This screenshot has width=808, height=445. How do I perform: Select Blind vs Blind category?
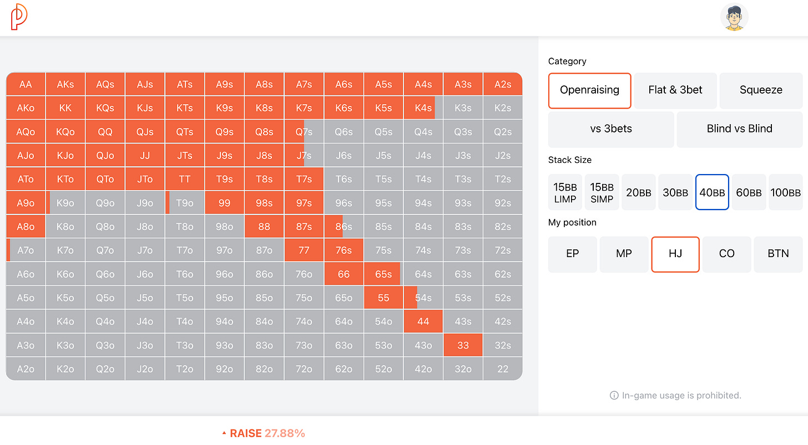(739, 129)
